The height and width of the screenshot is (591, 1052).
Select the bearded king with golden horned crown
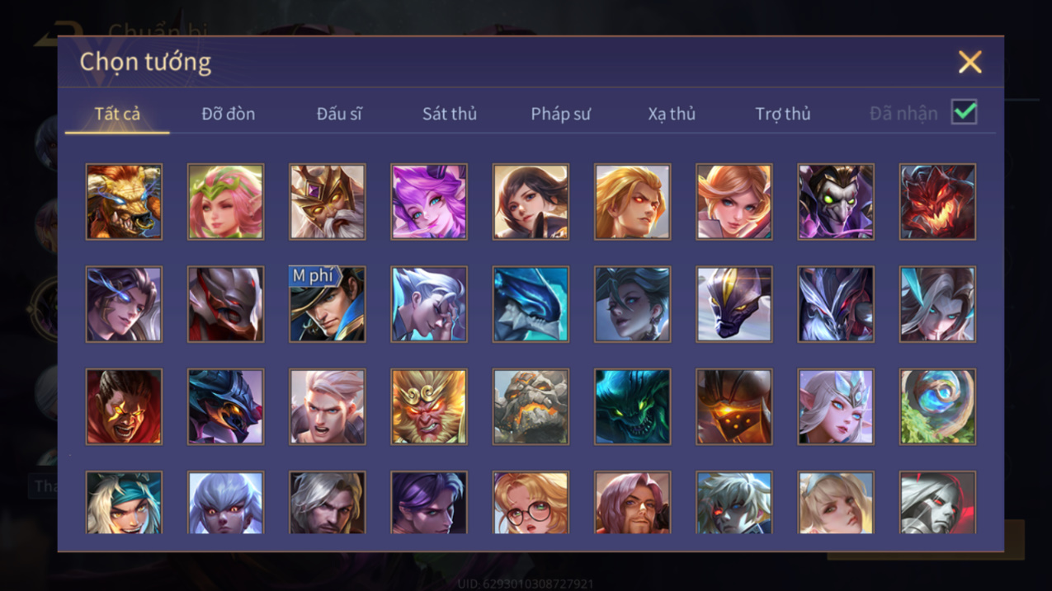(327, 202)
